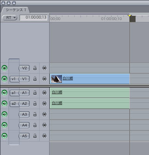The image size is (149, 155).
Task: Select the 白川郷 video clip thumbnail
Action: click(x=56, y=79)
